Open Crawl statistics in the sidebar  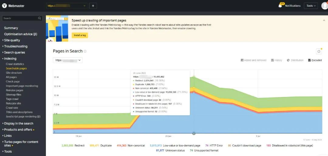coord(15,64)
